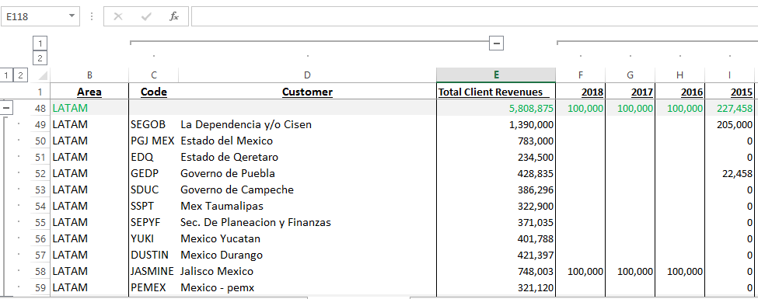The image size is (758, 299).
Task: Show column outline level 1
Action: pyautogui.click(x=40, y=43)
